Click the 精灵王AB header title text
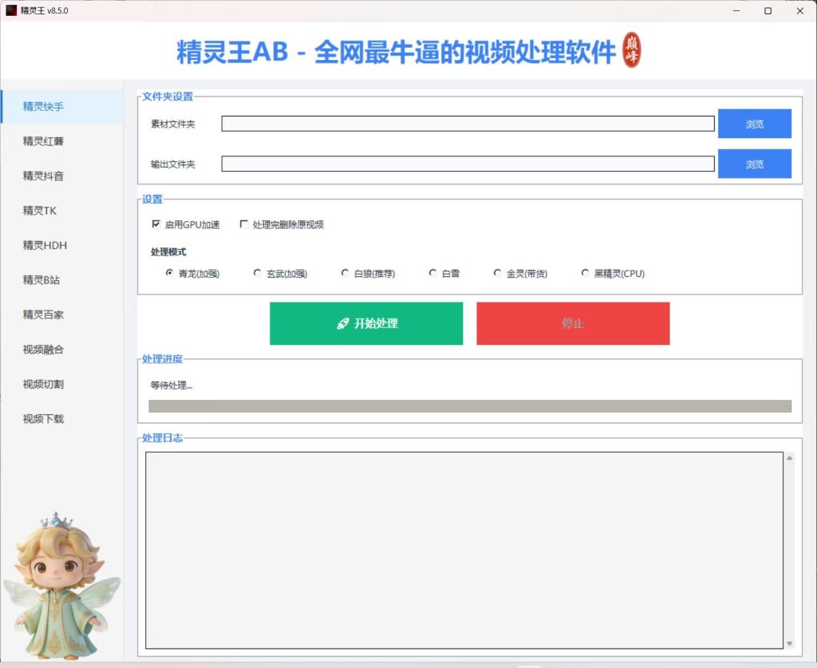This screenshot has height=668, width=817. pos(396,52)
